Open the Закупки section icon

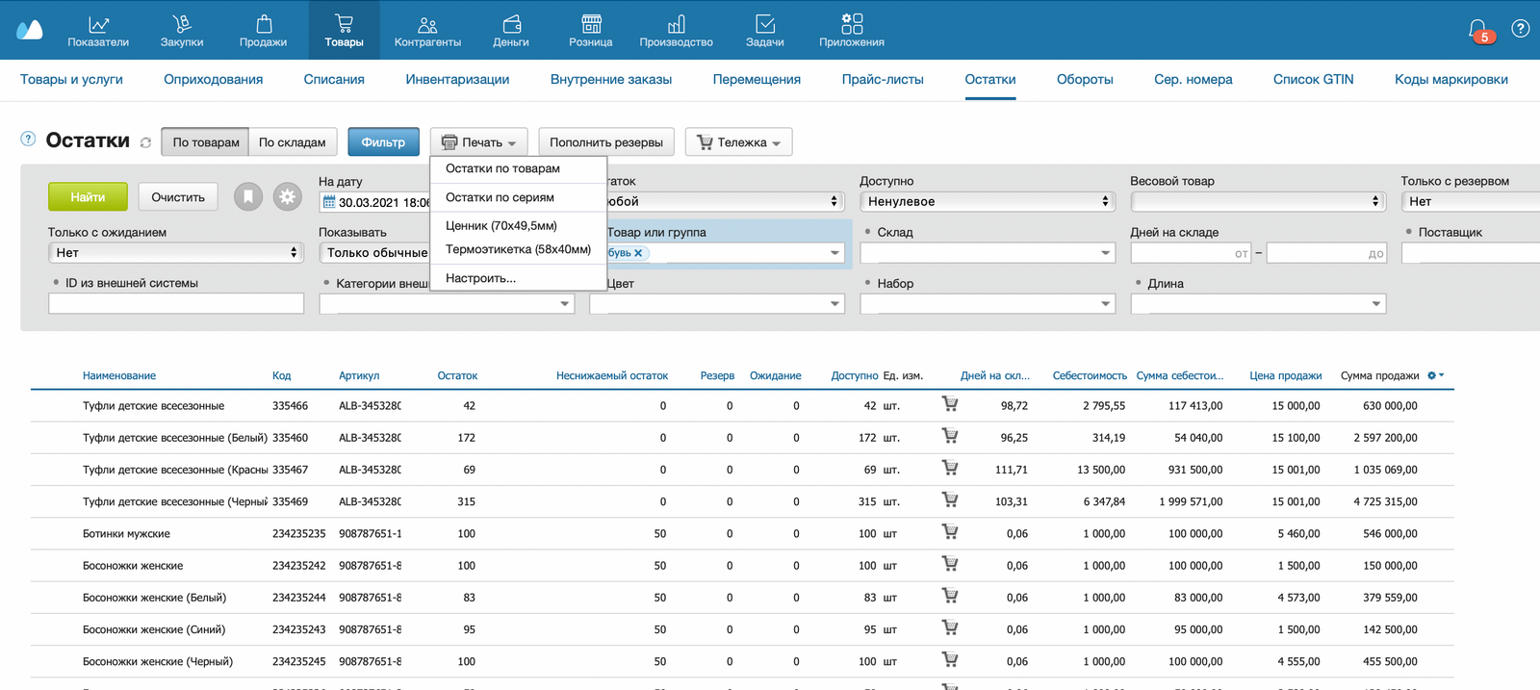(182, 24)
